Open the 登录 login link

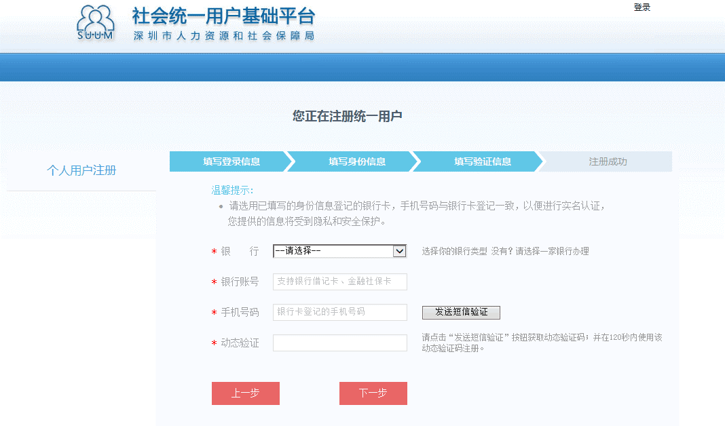pyautogui.click(x=642, y=7)
